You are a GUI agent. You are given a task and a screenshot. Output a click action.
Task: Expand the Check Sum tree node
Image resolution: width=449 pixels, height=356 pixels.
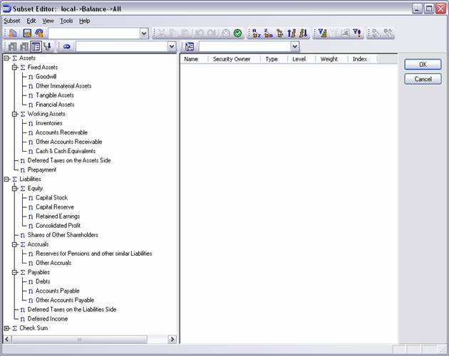[x=6, y=328]
